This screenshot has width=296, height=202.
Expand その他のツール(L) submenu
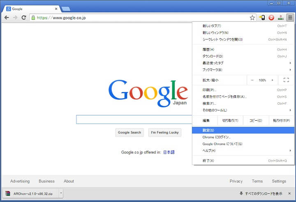tap(243, 110)
